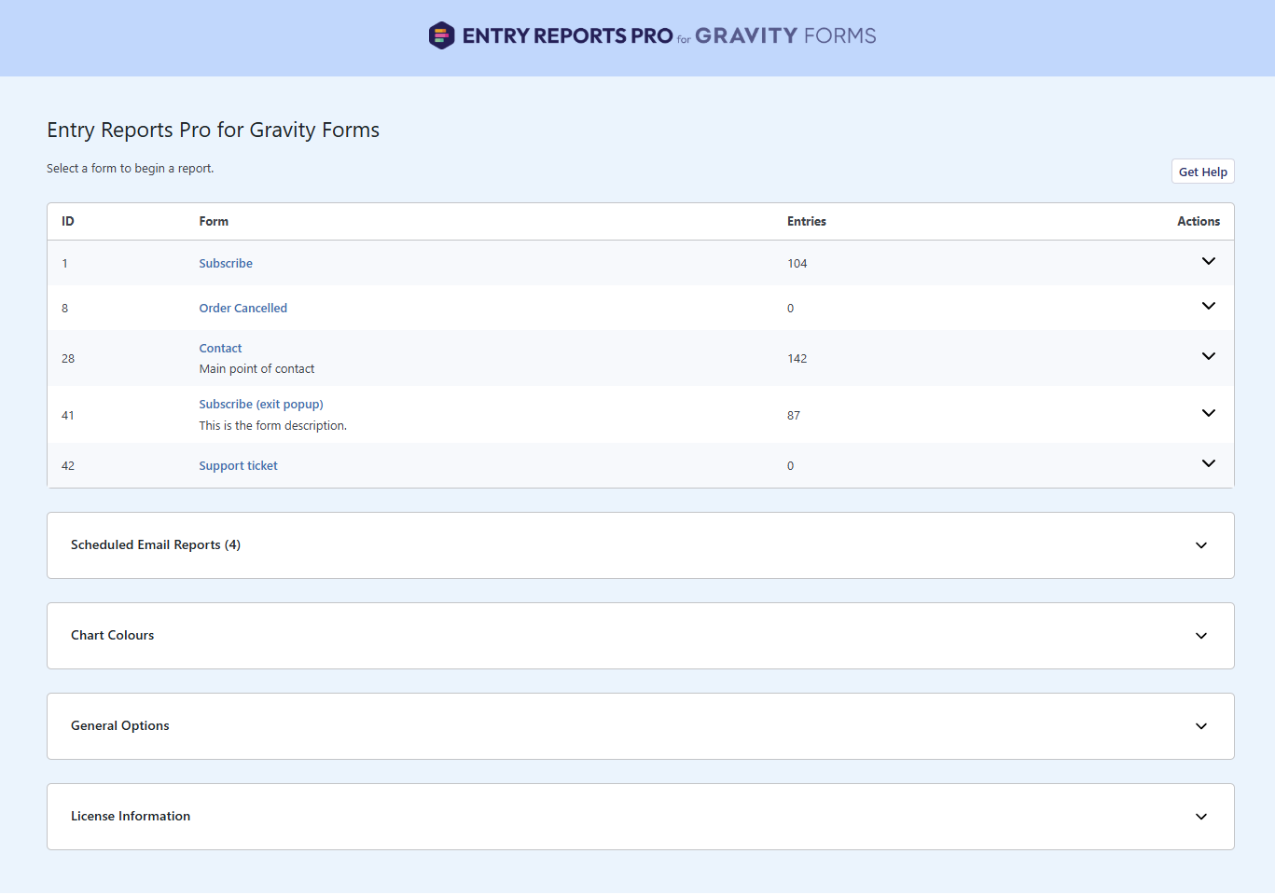The height and width of the screenshot is (895, 1275).
Task: Click the Order Cancelled entry count of 0
Action: tap(790, 308)
